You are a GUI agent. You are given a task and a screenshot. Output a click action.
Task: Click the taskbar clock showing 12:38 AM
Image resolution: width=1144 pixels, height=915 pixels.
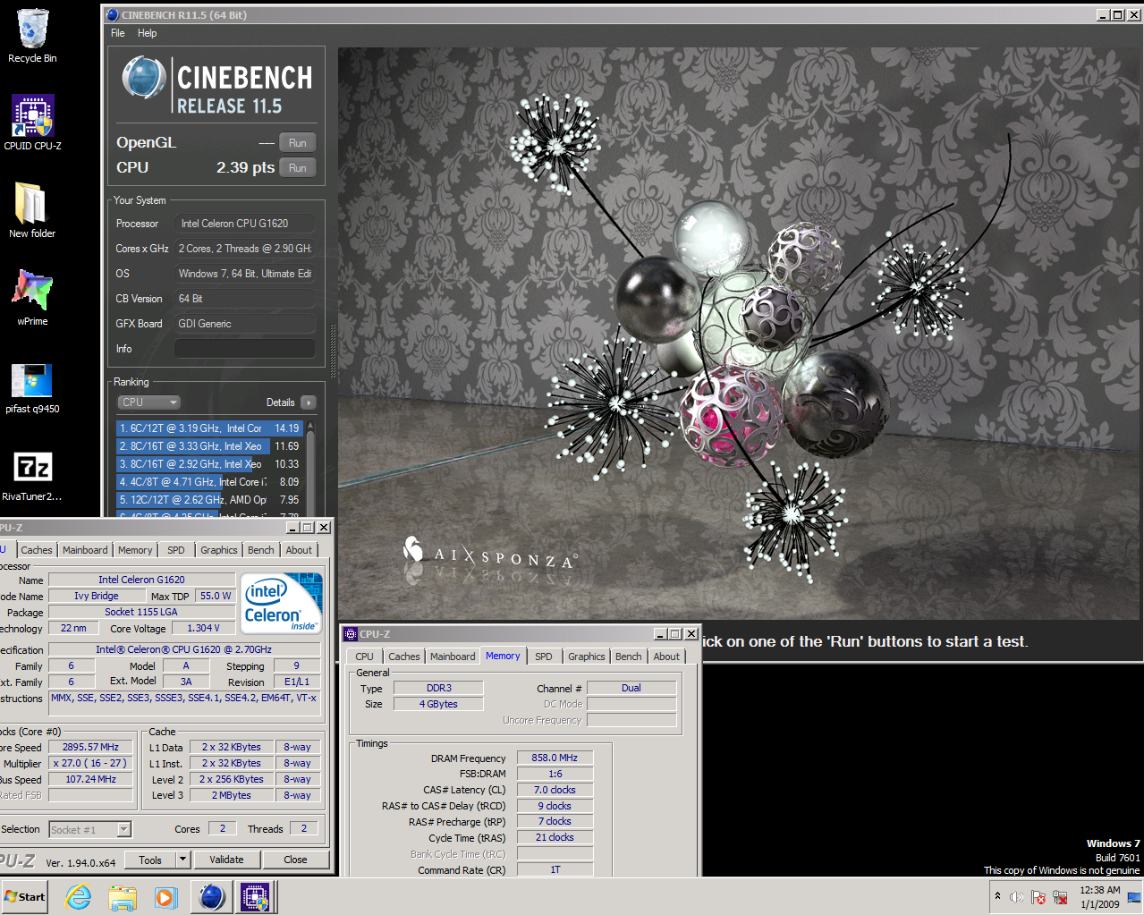click(1099, 897)
